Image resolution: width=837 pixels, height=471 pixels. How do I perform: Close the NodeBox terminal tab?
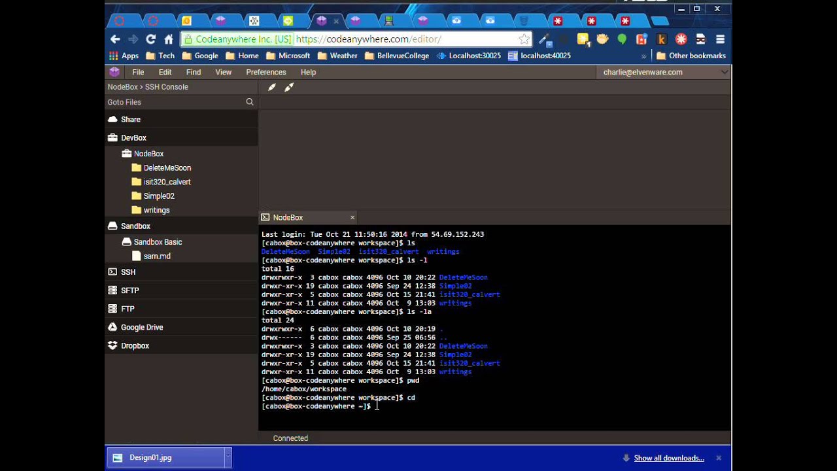[352, 217]
